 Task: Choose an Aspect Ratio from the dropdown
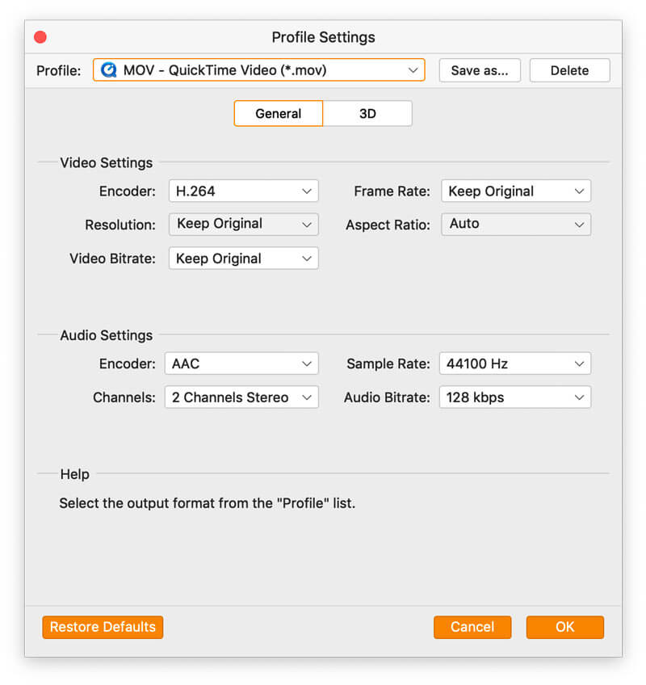point(516,224)
